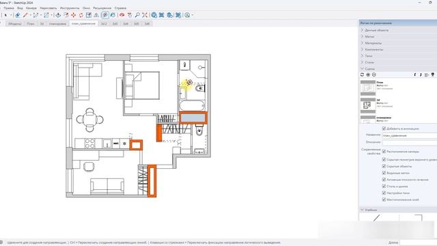Switch to the 'планировка' scene tab
The height and width of the screenshot is (246, 437).
pyautogui.click(x=57, y=24)
